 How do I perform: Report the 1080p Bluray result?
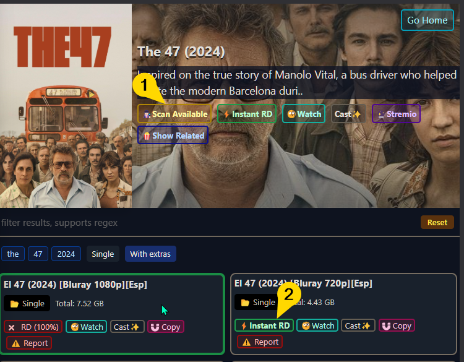coord(29,343)
